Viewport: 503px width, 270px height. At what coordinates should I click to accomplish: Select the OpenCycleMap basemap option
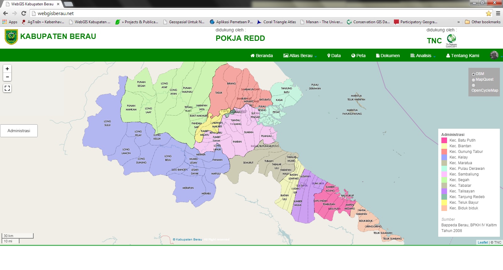(x=473, y=85)
